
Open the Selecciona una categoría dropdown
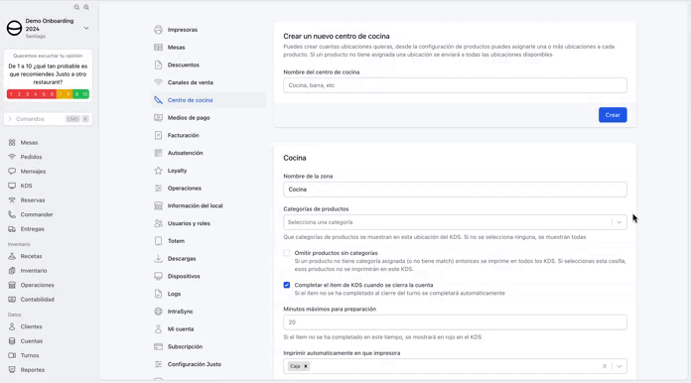(455, 222)
